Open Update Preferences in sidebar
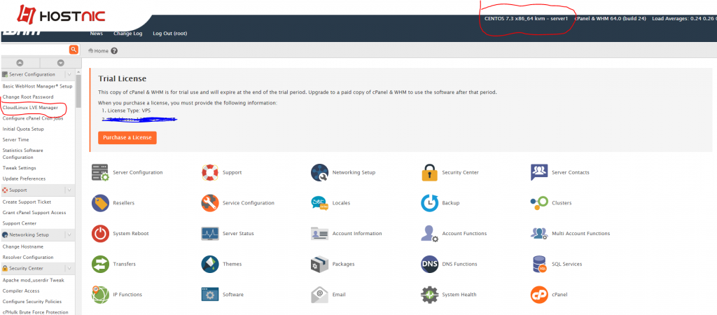The image size is (717, 315). (25, 178)
